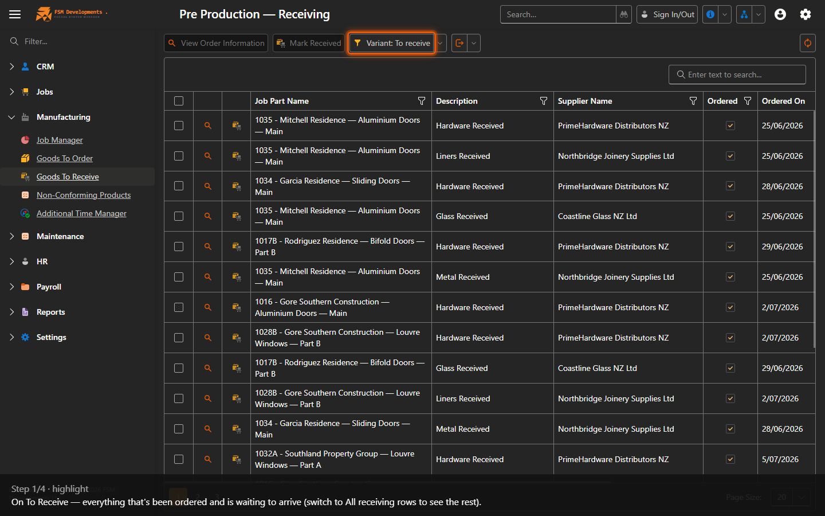Select row 1017B Glass Received checkbox
Screen dimensions: 825x516
[179, 368]
